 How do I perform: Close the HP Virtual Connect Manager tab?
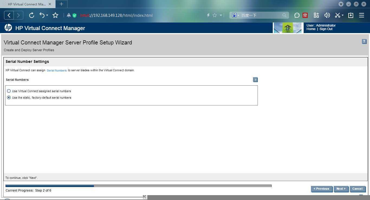pyautogui.click(x=50, y=4)
